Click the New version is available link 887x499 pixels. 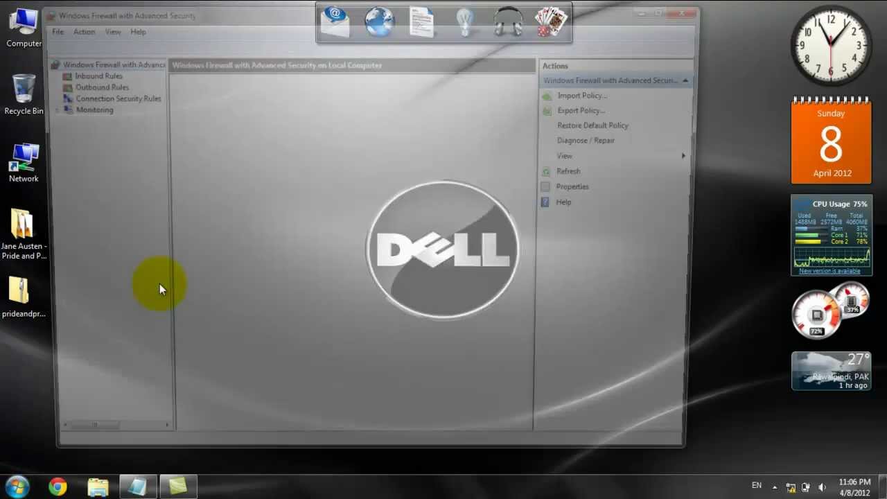829,271
